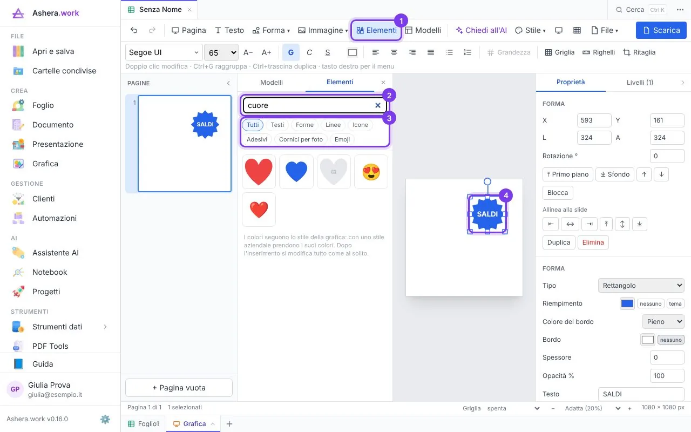Increase font size with A+ button
Image resolution: width=691 pixels, height=432 pixels.
click(267, 52)
